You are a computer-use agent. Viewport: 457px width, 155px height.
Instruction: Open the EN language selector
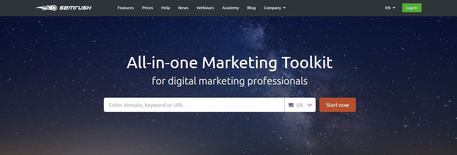click(x=390, y=8)
